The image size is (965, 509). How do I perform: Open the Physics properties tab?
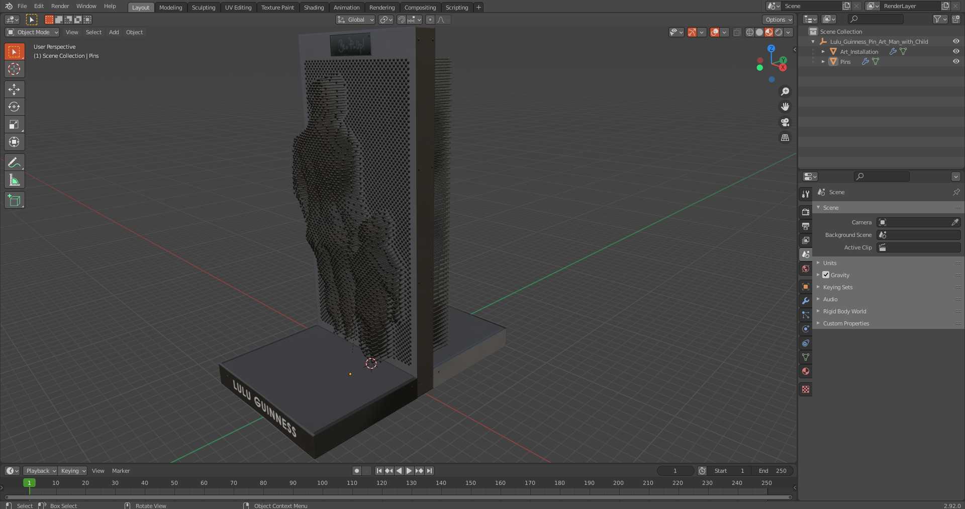(x=806, y=329)
